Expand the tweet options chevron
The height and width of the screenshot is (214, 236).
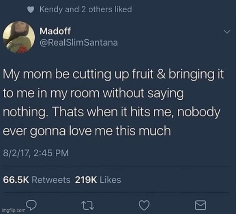pyautogui.click(x=227, y=32)
